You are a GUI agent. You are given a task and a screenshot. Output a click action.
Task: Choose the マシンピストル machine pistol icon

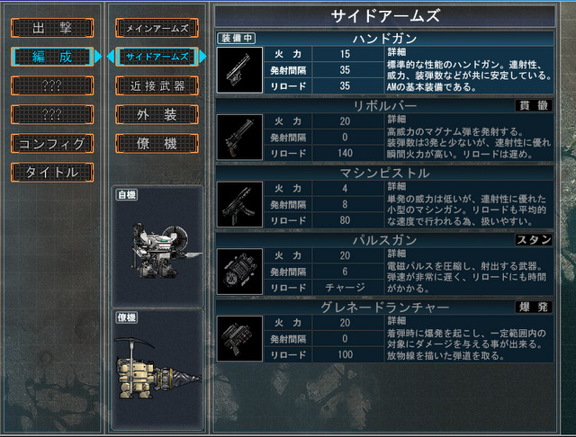click(x=239, y=204)
